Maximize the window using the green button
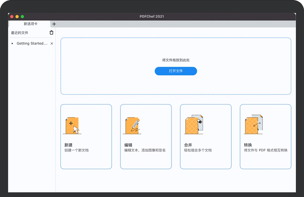This screenshot has width=304, height=197. click(22, 16)
